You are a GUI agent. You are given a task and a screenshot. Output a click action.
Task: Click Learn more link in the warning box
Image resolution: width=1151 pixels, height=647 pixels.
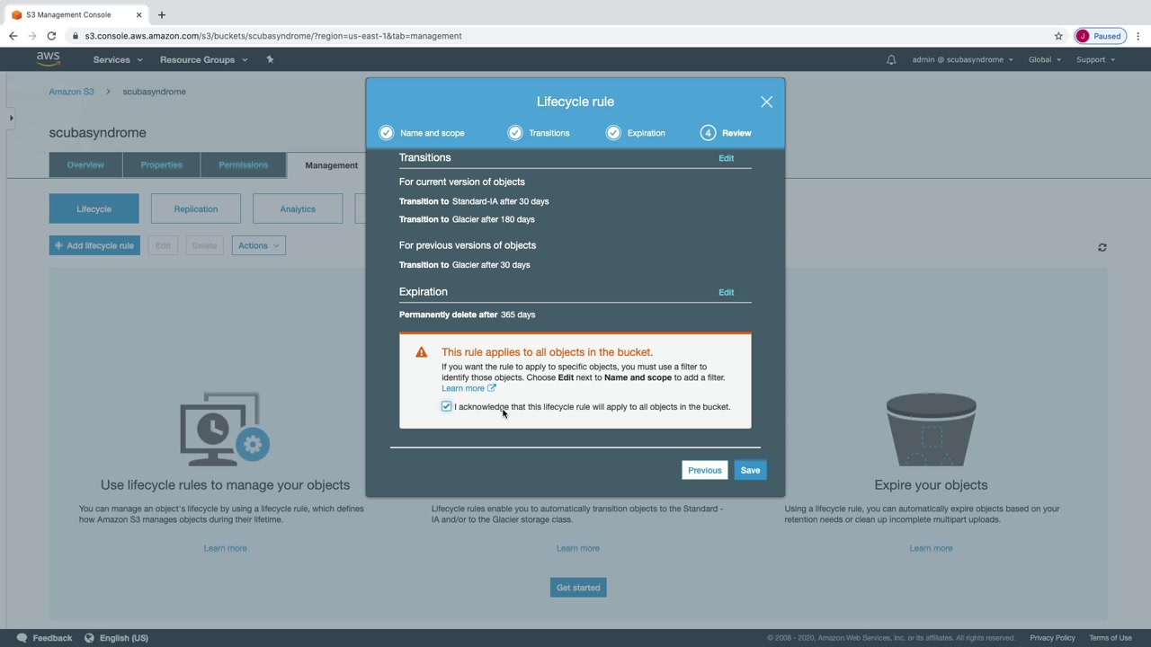tap(463, 388)
